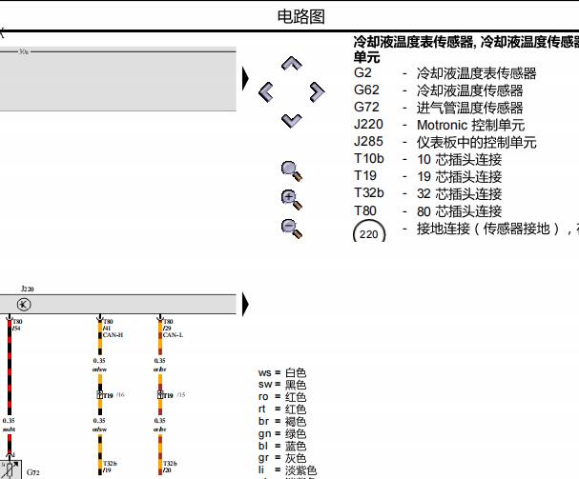Click the plain magnifier reset-zoom icon

(x=291, y=171)
